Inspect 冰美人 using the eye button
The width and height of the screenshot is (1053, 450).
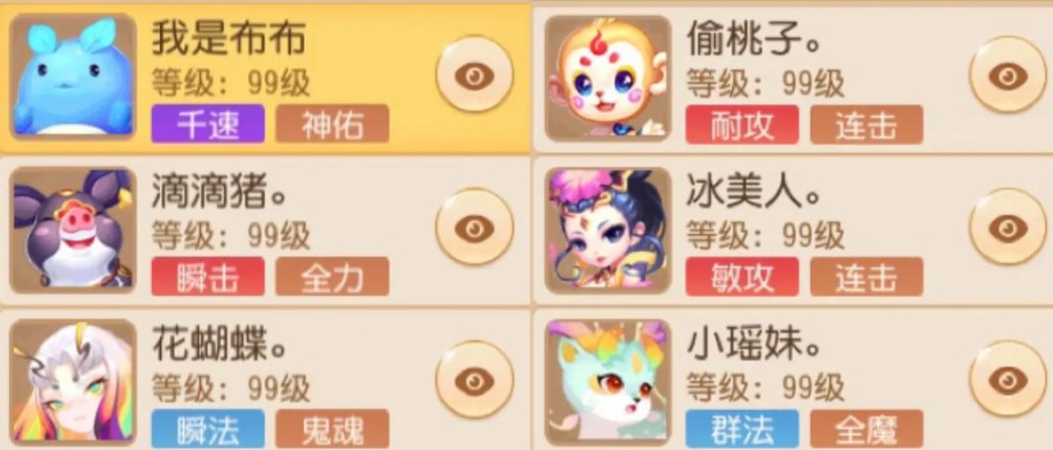click(1008, 226)
